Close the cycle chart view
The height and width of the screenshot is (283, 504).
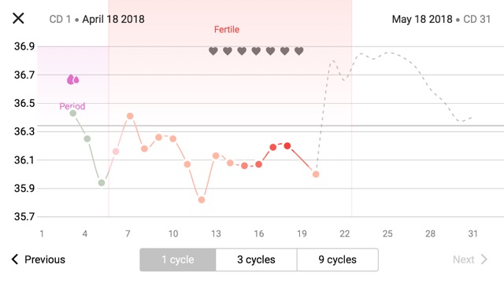tap(18, 18)
